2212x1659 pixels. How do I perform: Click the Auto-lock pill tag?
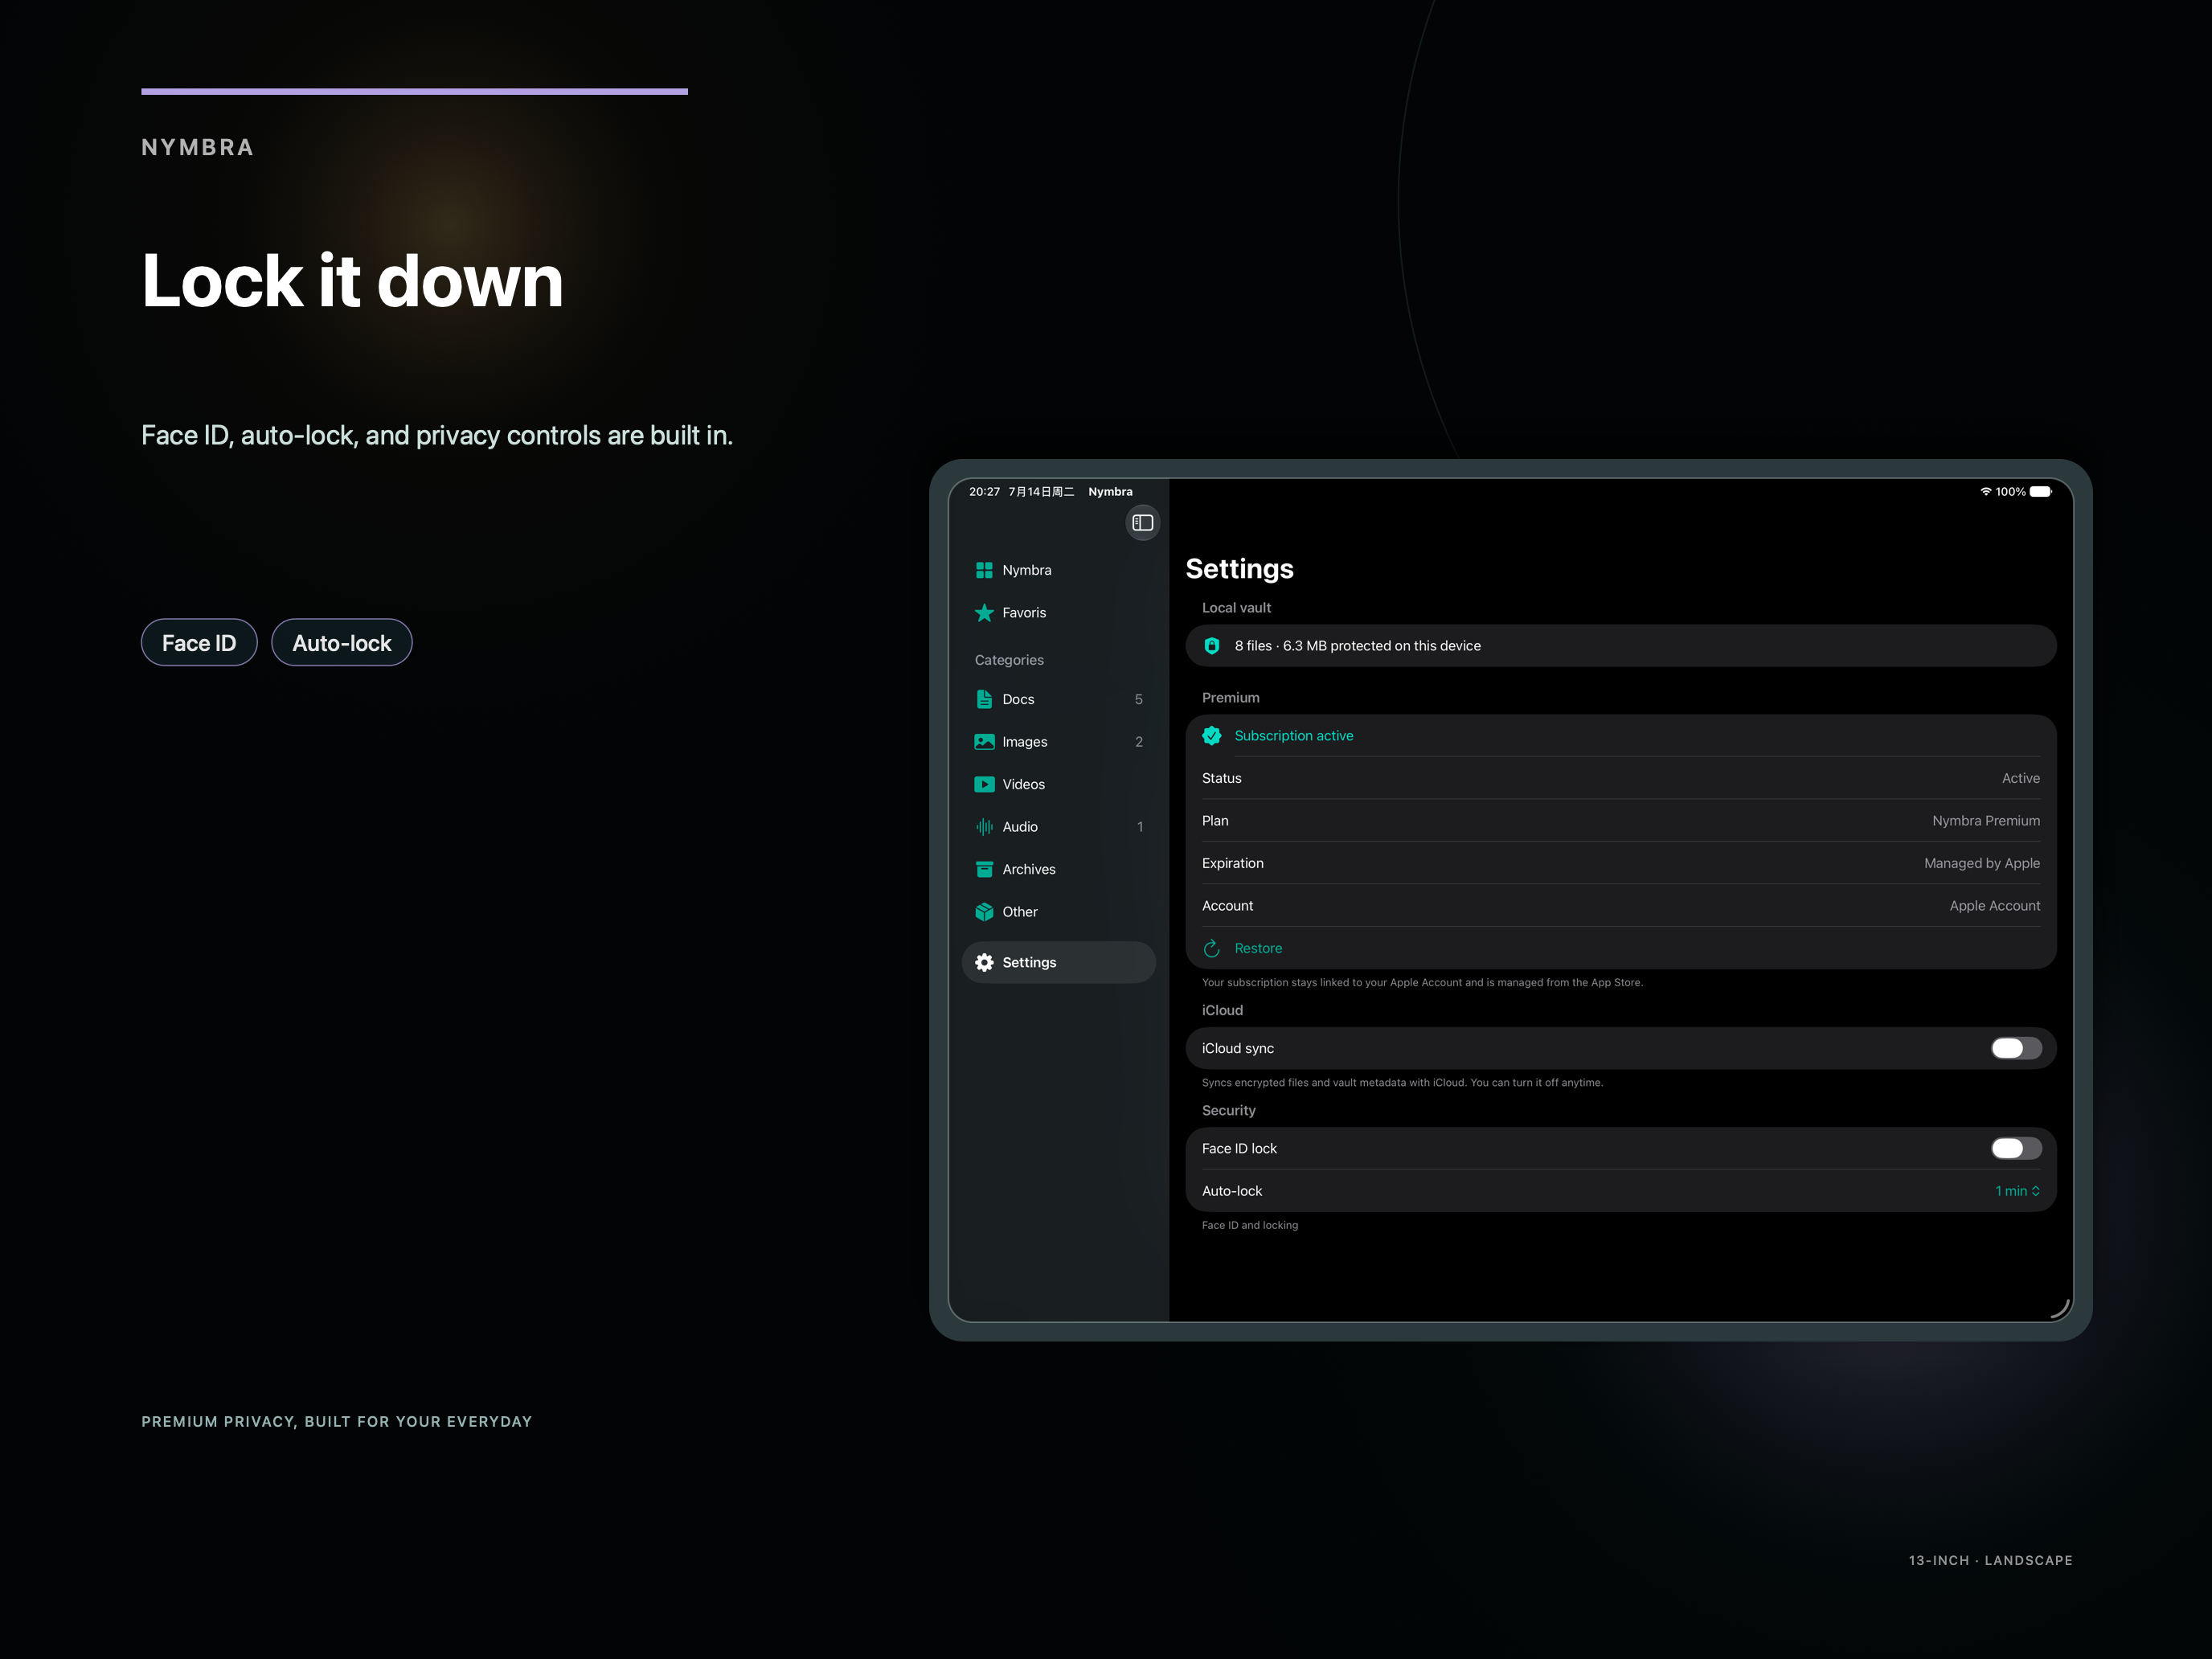(342, 643)
